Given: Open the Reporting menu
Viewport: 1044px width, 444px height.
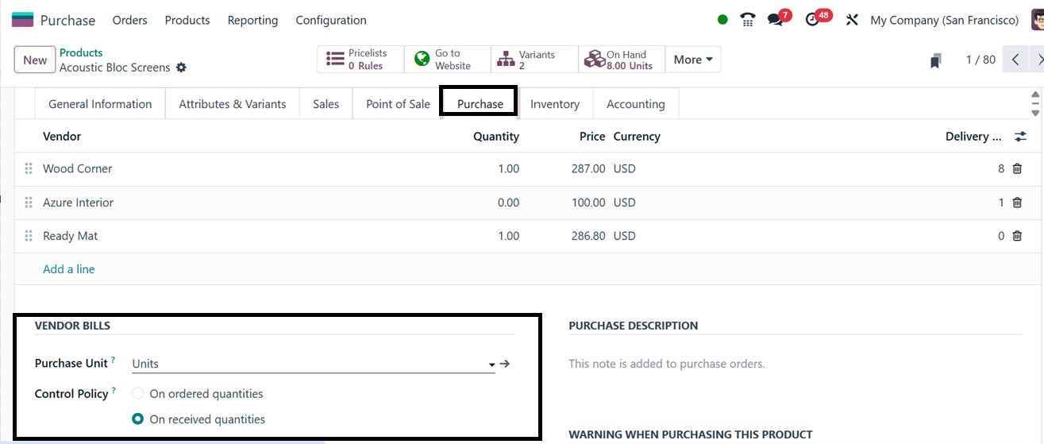Looking at the screenshot, I should tap(252, 20).
